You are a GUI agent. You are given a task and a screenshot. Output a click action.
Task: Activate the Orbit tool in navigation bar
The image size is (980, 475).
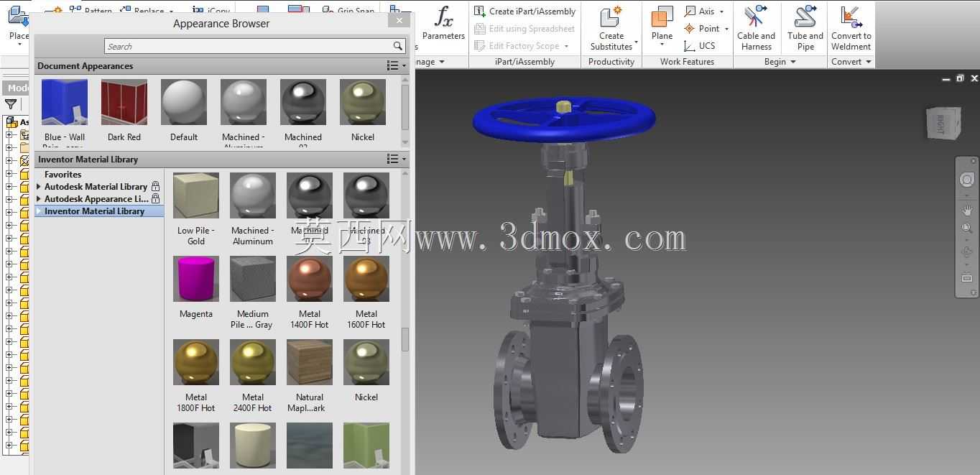pyautogui.click(x=967, y=252)
